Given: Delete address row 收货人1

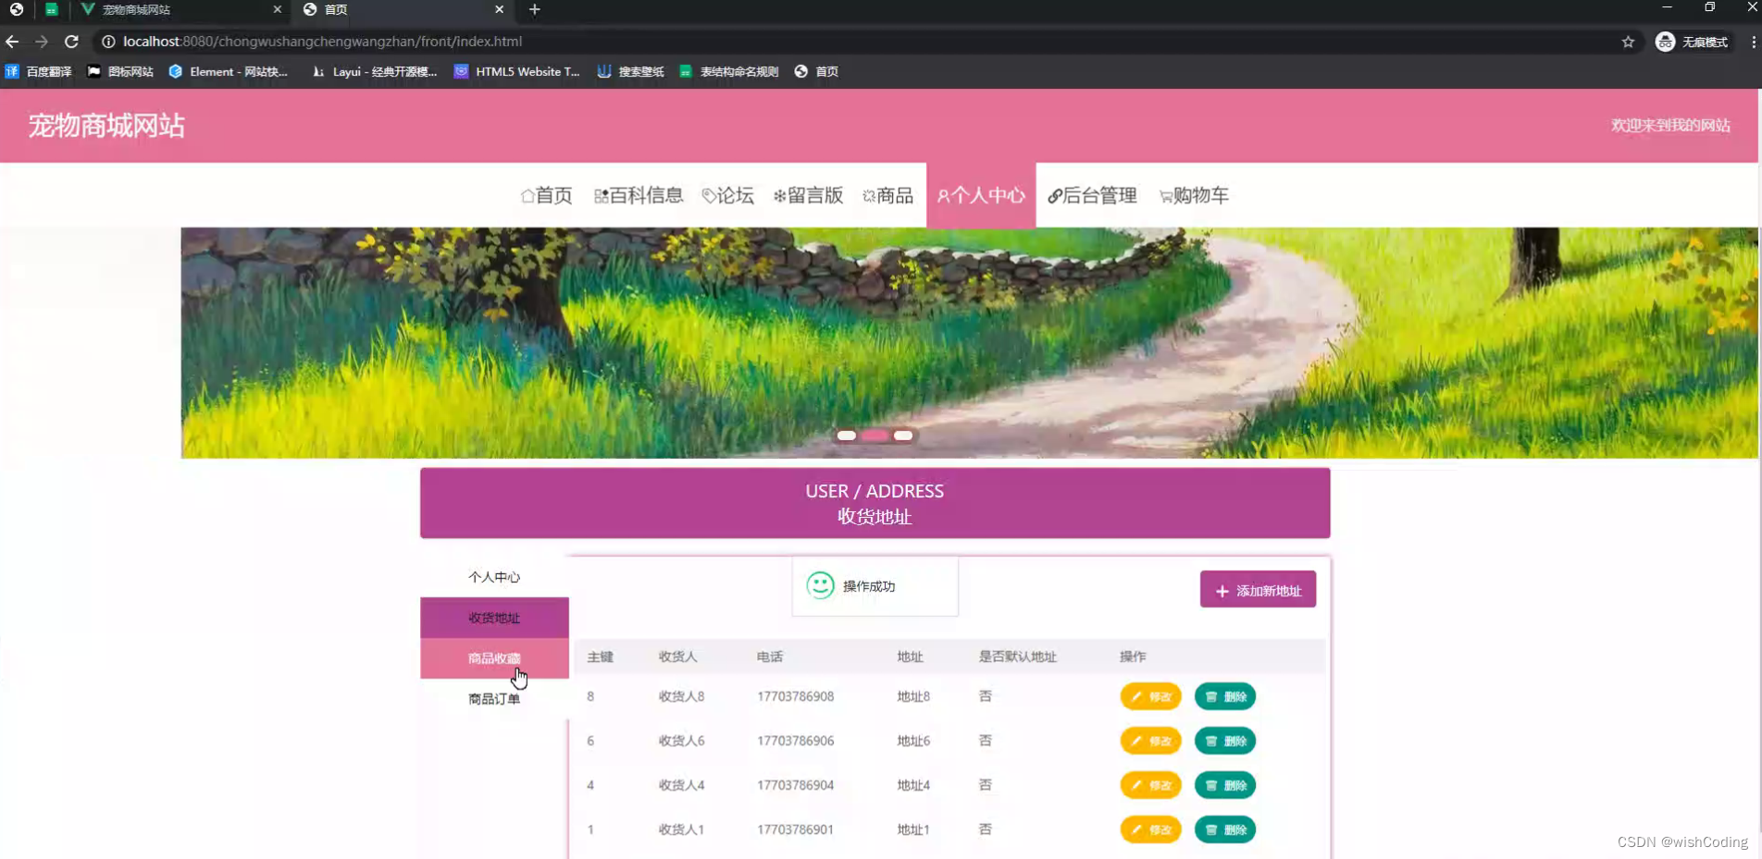Looking at the screenshot, I should pos(1225,829).
